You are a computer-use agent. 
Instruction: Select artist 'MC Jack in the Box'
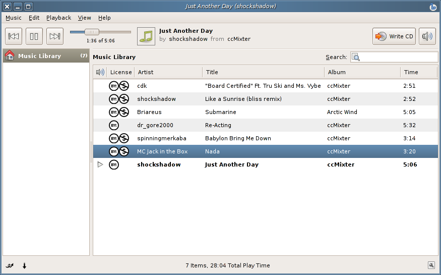pyautogui.click(x=162, y=151)
